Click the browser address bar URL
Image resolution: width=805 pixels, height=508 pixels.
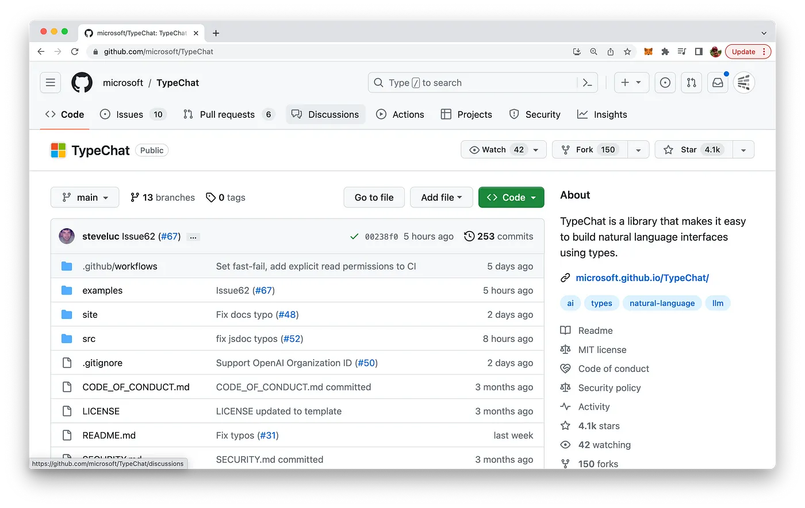158,52
